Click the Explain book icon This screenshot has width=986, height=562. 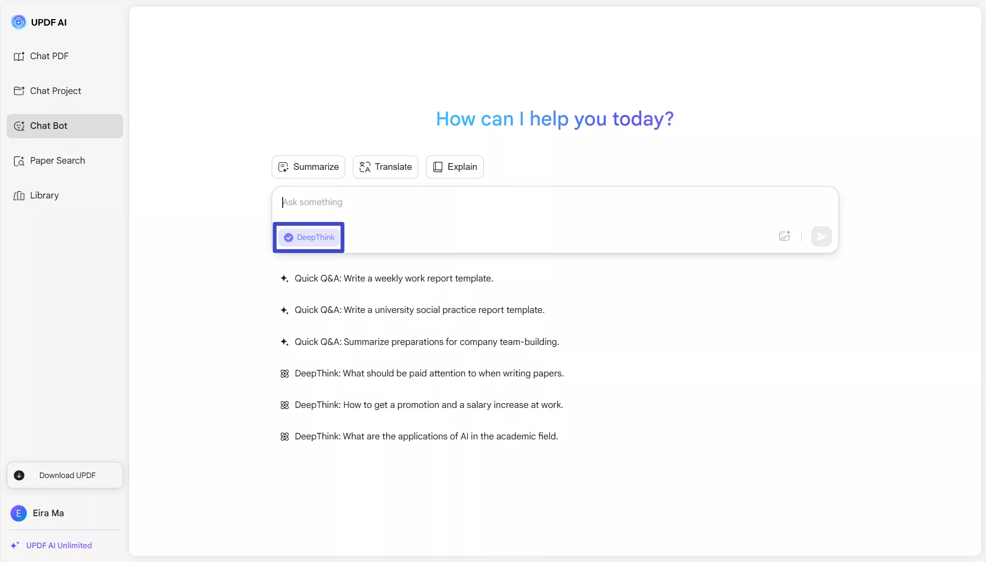coord(437,167)
